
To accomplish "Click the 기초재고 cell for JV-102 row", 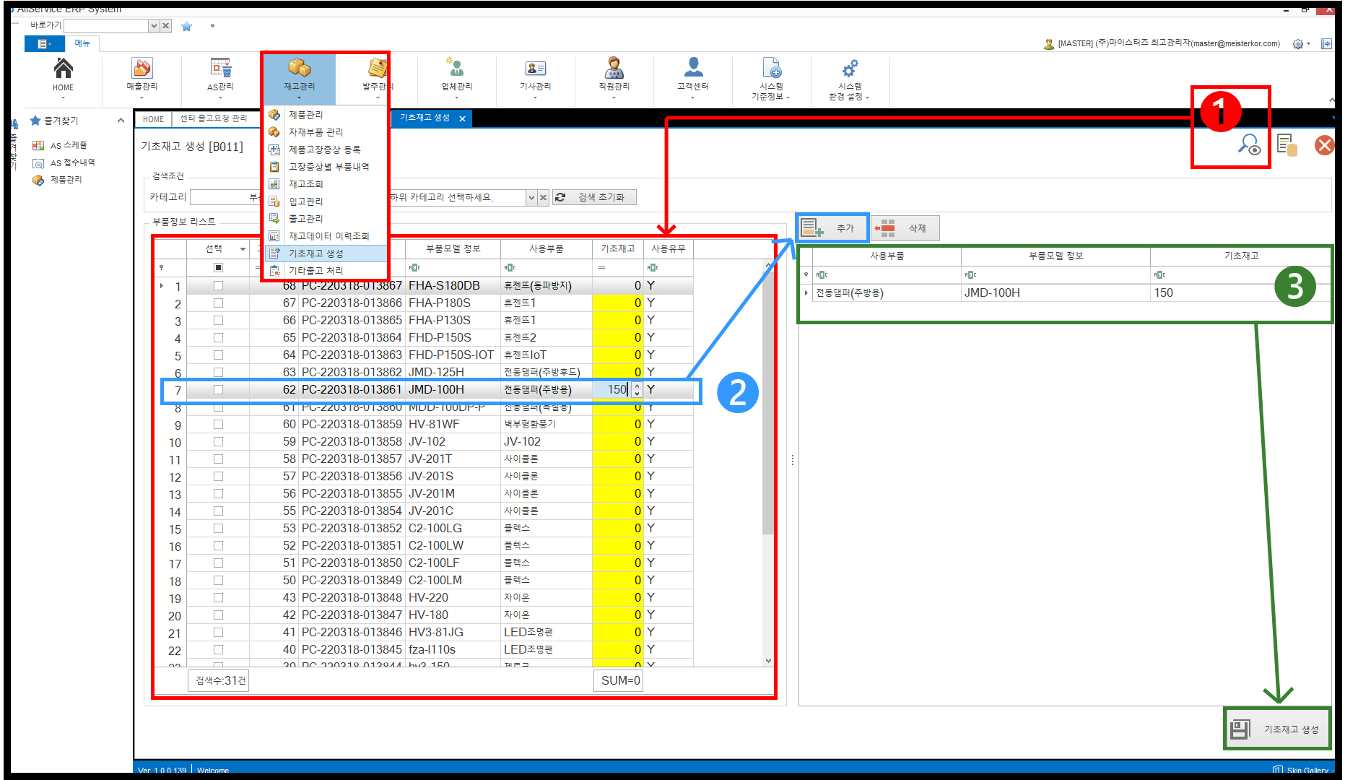I will click(617, 442).
